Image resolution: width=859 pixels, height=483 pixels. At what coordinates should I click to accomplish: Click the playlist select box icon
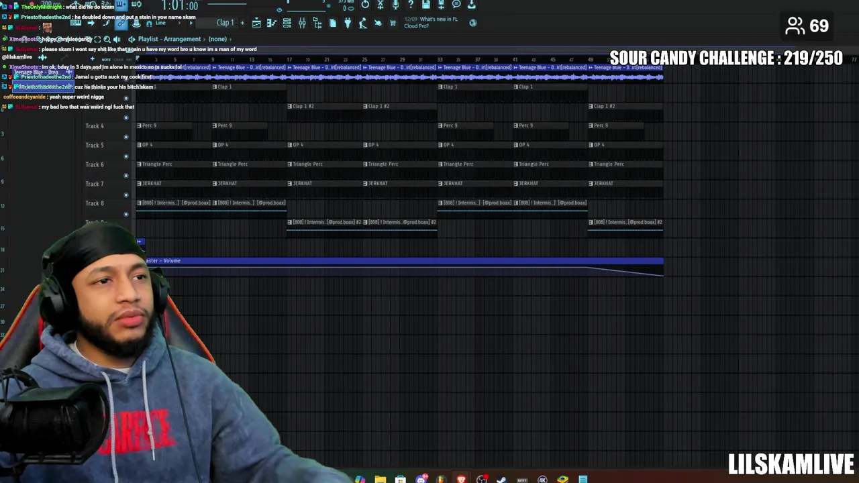97,39
